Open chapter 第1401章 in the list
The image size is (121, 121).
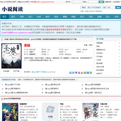tap(97, 88)
